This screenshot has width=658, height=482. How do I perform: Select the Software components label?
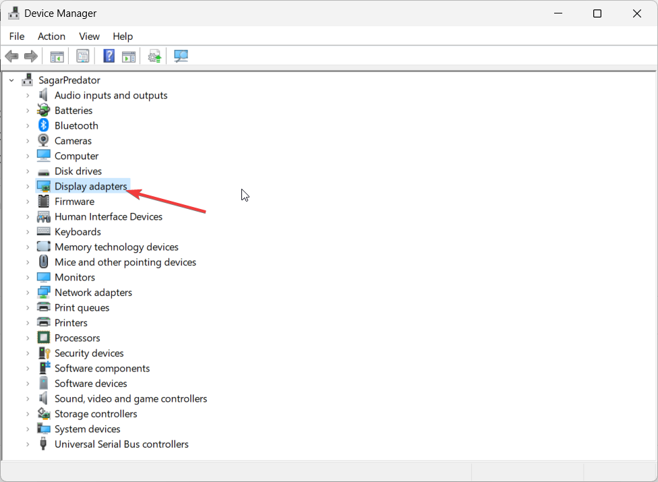(x=102, y=368)
